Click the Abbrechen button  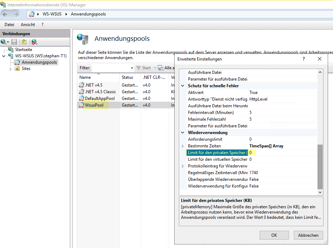(308, 235)
